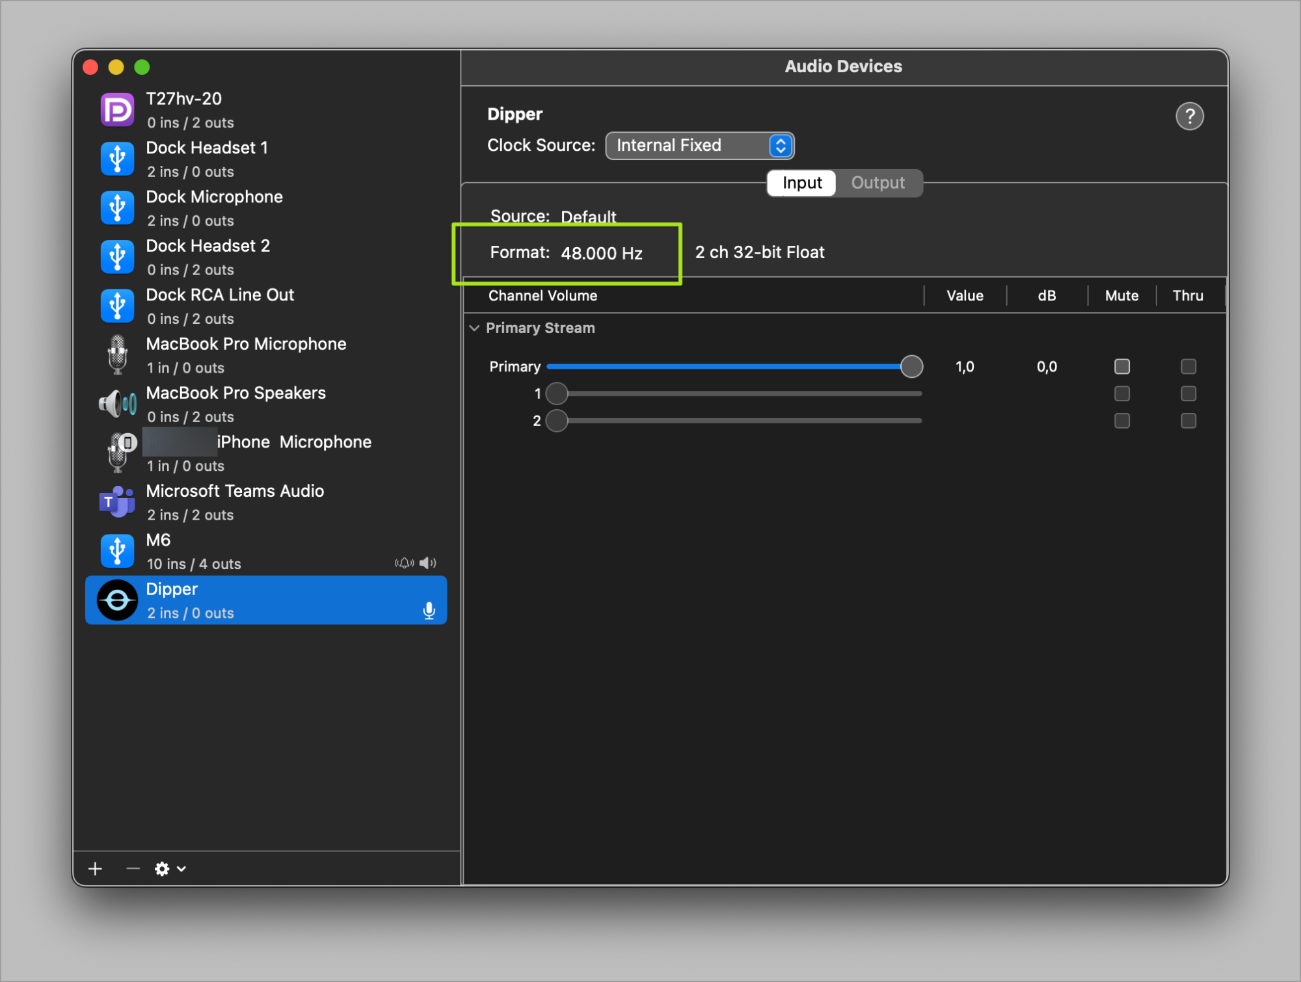The height and width of the screenshot is (982, 1301).
Task: Zoom the window with the green button
Action: point(142,67)
